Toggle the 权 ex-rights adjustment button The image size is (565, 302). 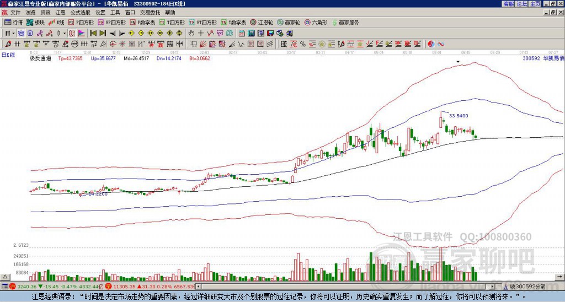point(72,34)
